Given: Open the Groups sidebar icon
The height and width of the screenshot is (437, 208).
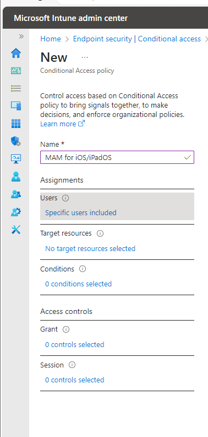Looking at the screenshot, I should point(16,194).
